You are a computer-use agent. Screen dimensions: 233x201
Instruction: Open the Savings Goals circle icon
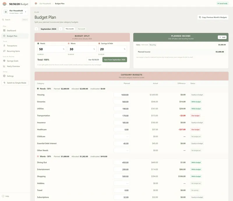pos(4,61)
